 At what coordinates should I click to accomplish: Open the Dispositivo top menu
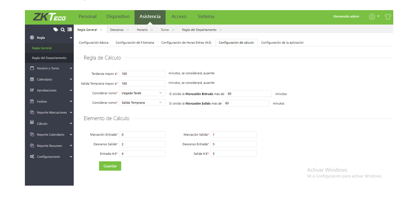[118, 16]
